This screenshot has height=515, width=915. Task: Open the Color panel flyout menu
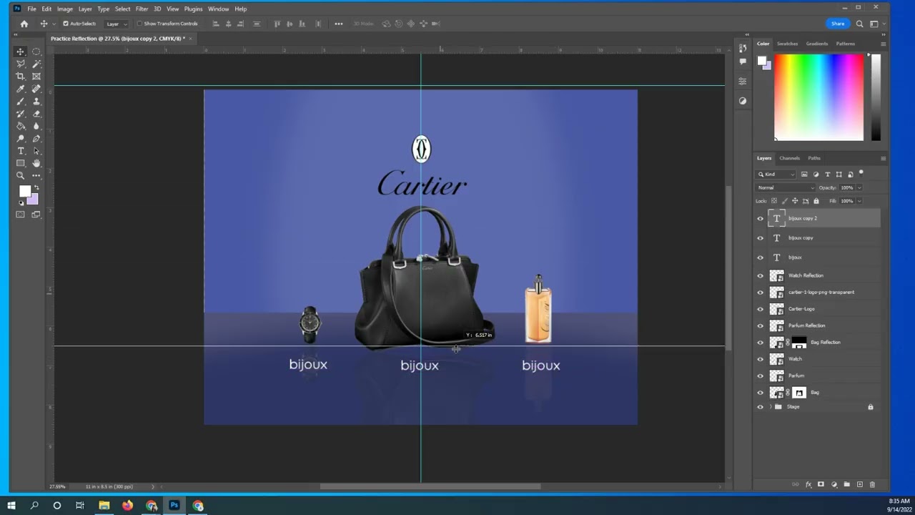[884, 44]
